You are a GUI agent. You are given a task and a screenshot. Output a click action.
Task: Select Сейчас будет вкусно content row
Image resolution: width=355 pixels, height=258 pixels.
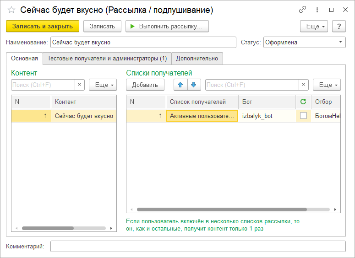tap(64, 116)
